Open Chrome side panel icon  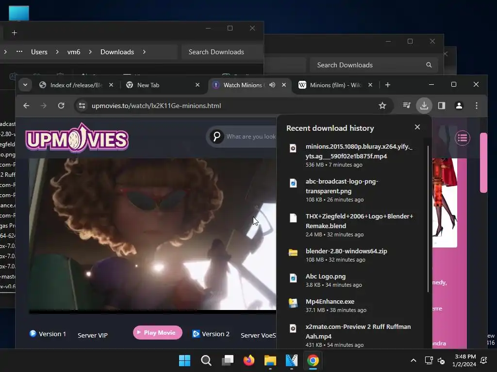coord(442,105)
